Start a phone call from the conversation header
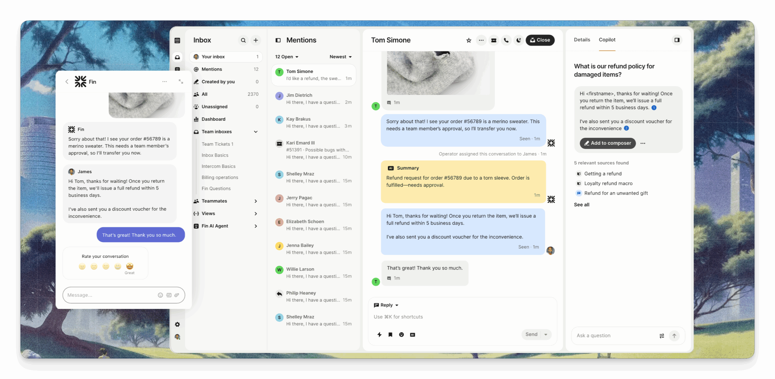The height and width of the screenshot is (379, 775). click(506, 40)
